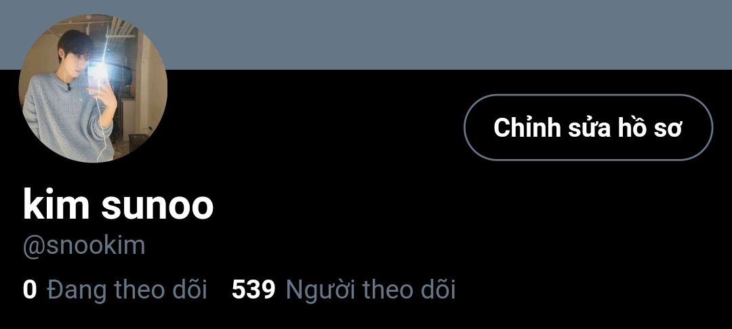Tap the Người theo dõi label
This screenshot has width=732, height=329.
(370, 289)
